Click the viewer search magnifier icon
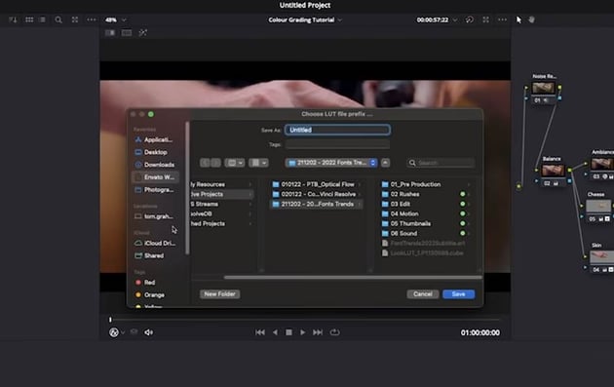 click(58, 19)
